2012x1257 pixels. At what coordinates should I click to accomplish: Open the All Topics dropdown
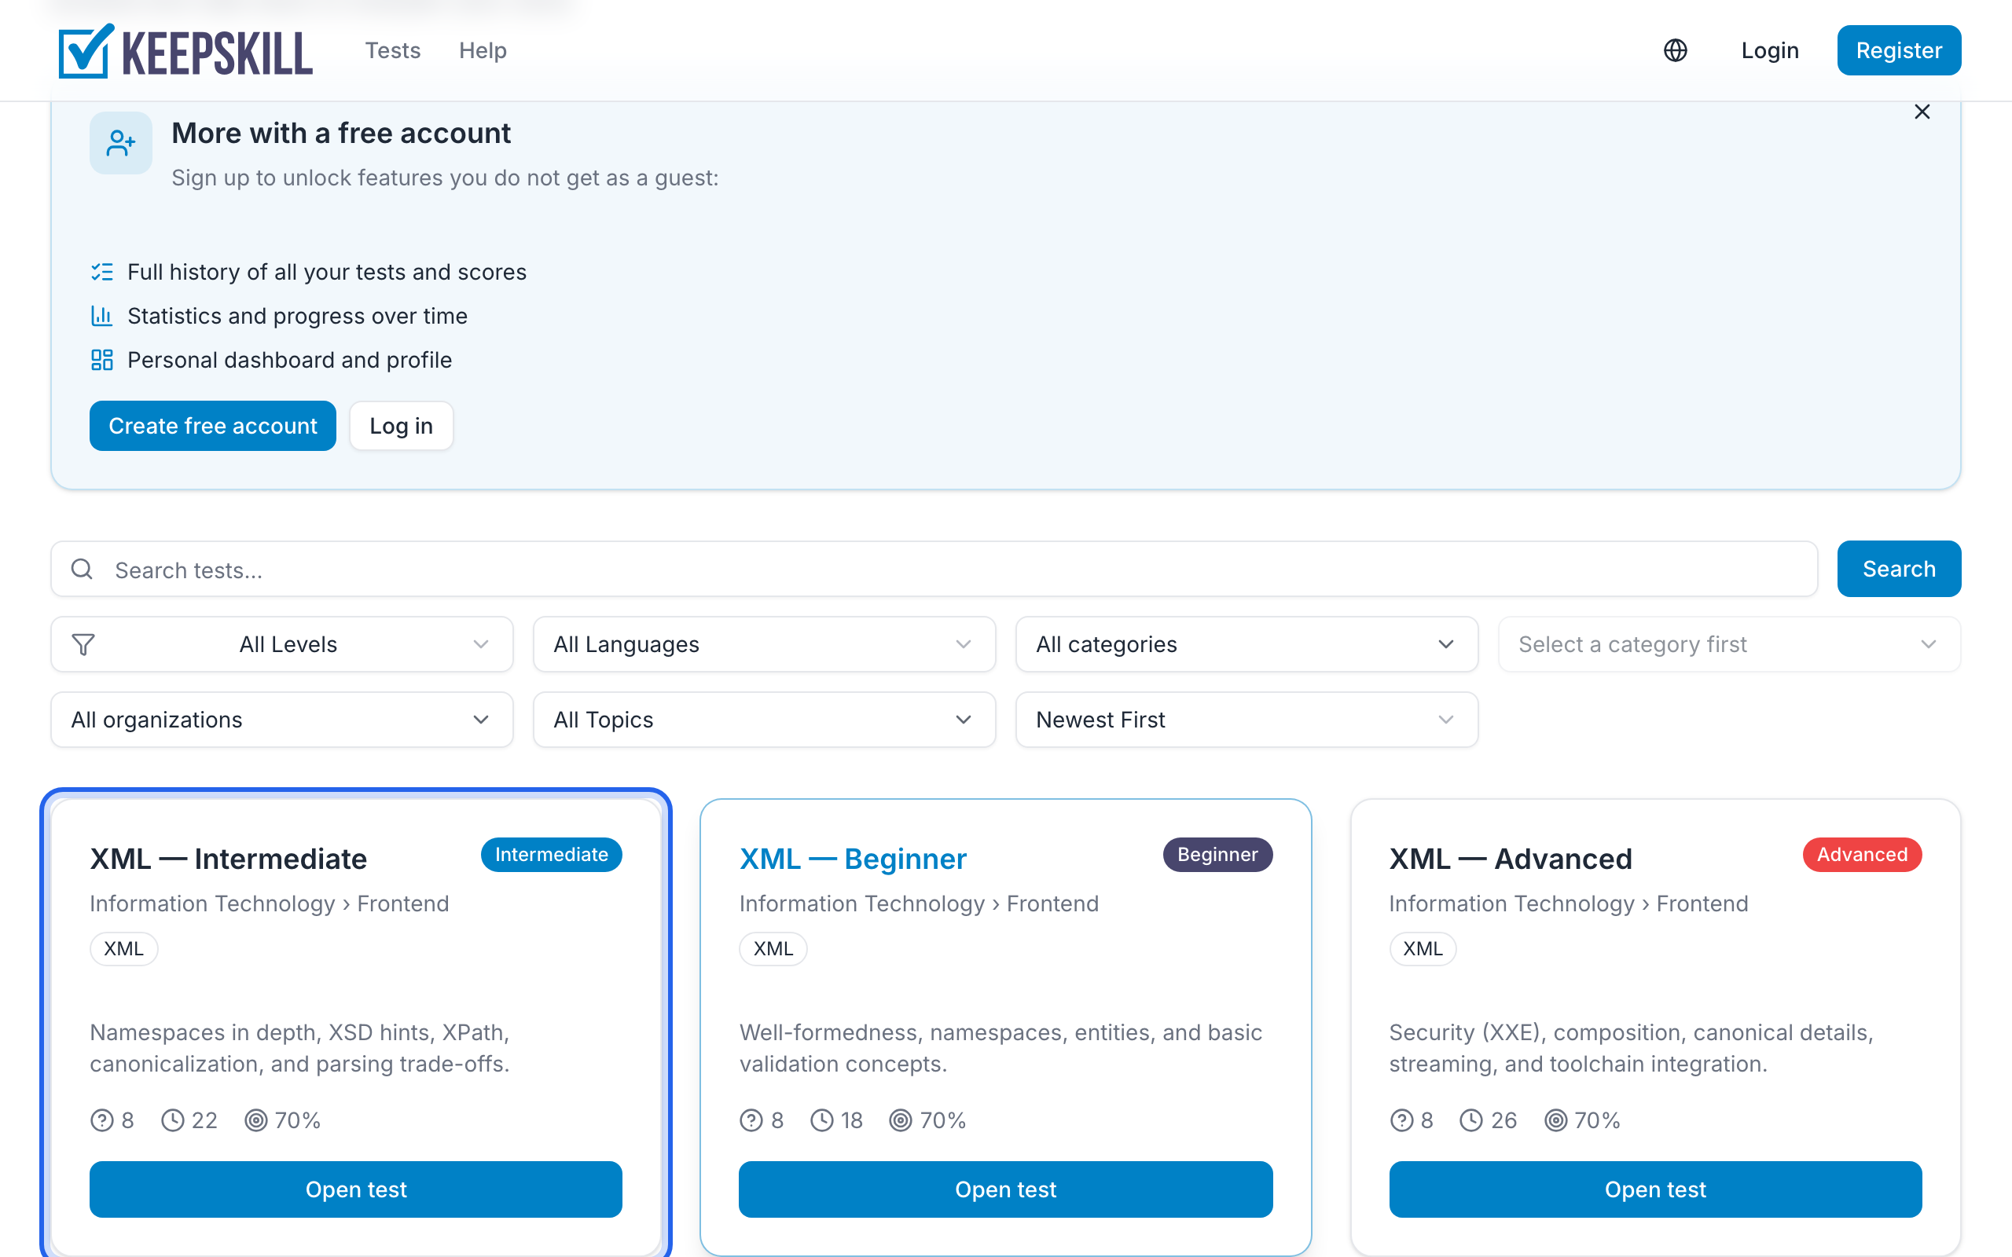click(x=764, y=720)
